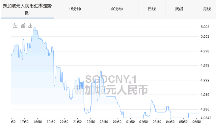This screenshot has height=126, width=216.
Task: Click the 05:50 time axis label
Action: 183,122
